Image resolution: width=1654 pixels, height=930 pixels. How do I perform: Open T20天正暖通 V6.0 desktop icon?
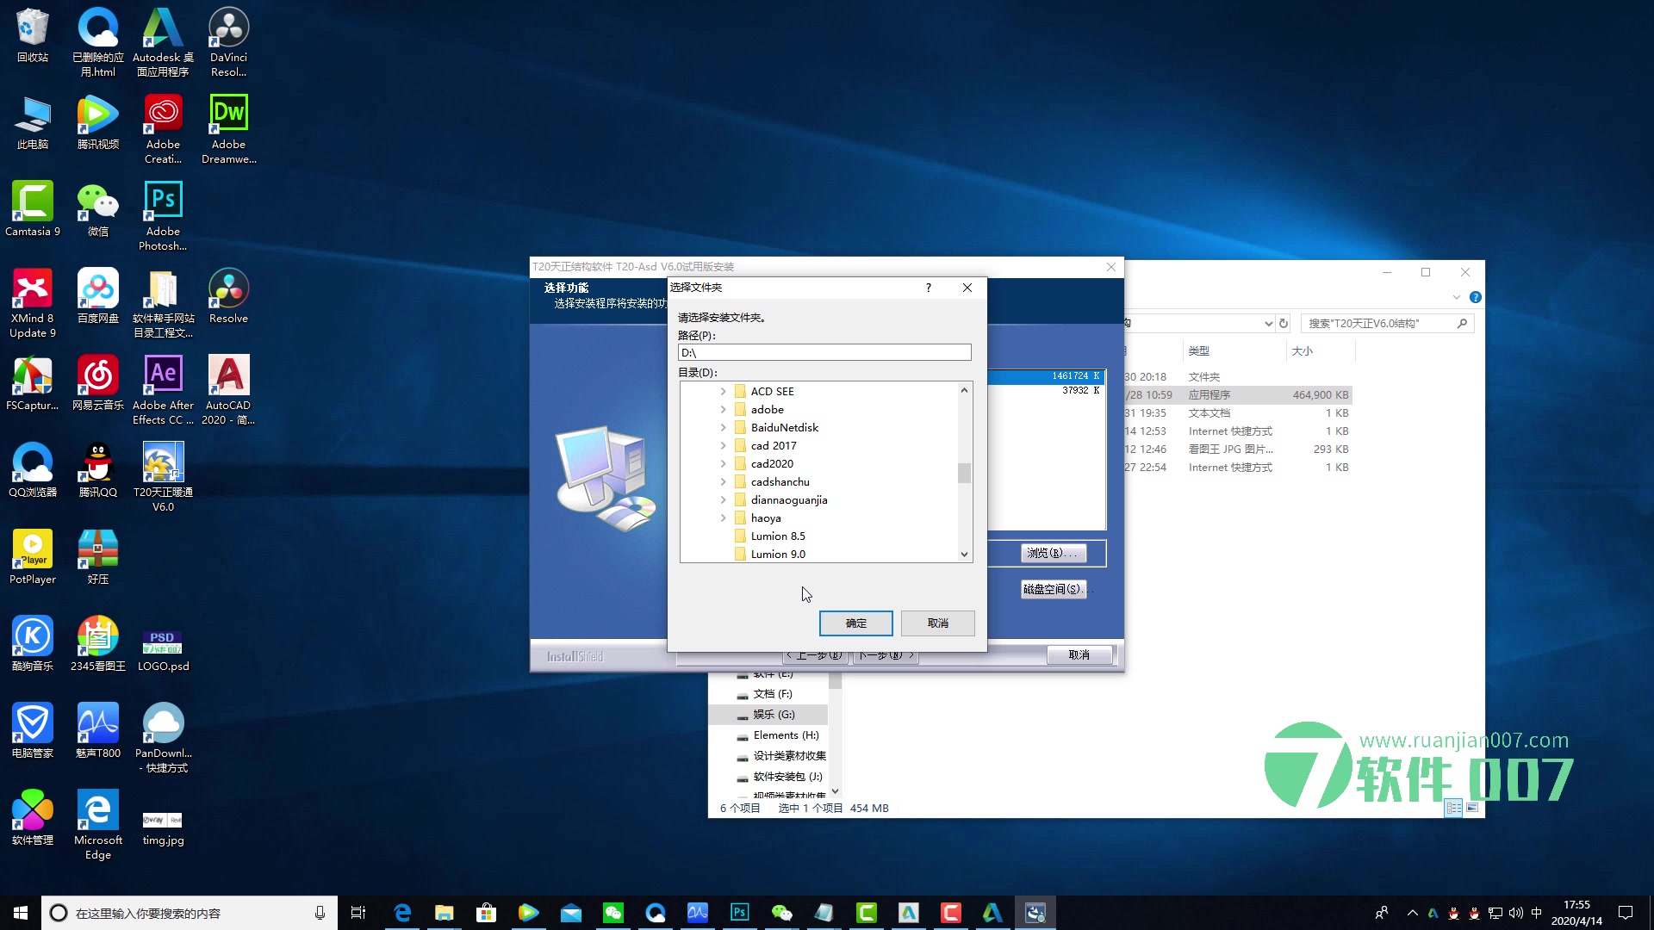point(163,477)
